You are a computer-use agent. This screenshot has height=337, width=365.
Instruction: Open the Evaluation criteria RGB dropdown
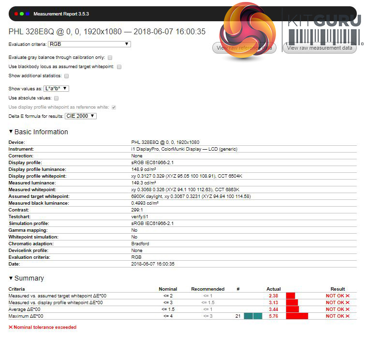pyautogui.click(x=89, y=44)
